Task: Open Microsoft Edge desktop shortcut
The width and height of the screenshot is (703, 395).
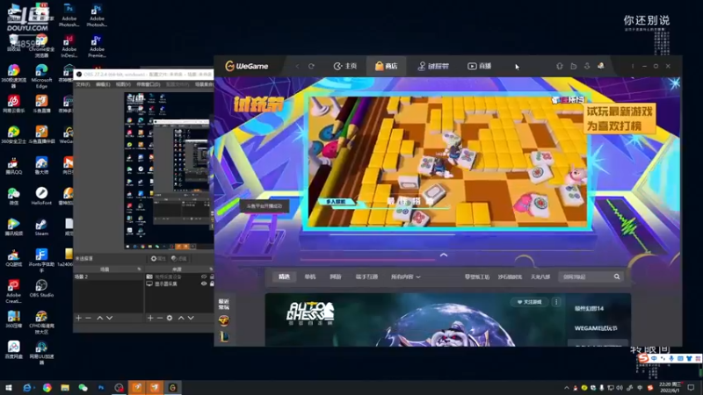Action: coord(41,76)
